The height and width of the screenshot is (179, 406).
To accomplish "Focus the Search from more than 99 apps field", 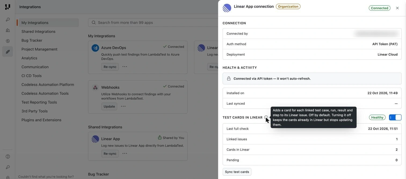I will pyautogui.click(x=153, y=23).
